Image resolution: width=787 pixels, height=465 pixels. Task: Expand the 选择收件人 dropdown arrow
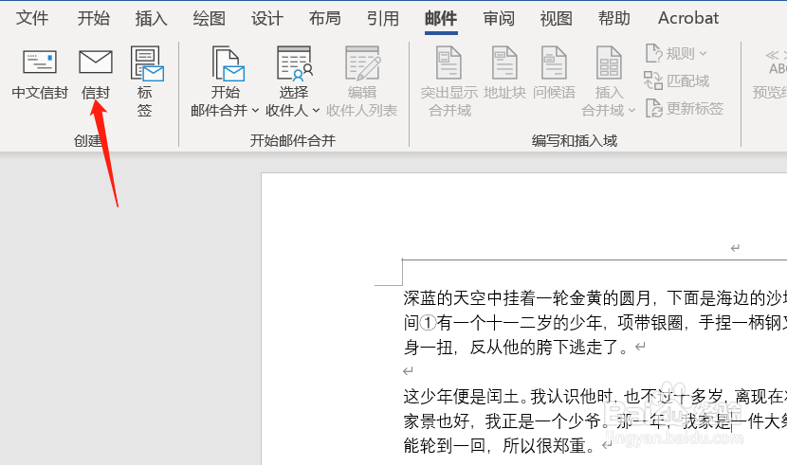tap(316, 110)
